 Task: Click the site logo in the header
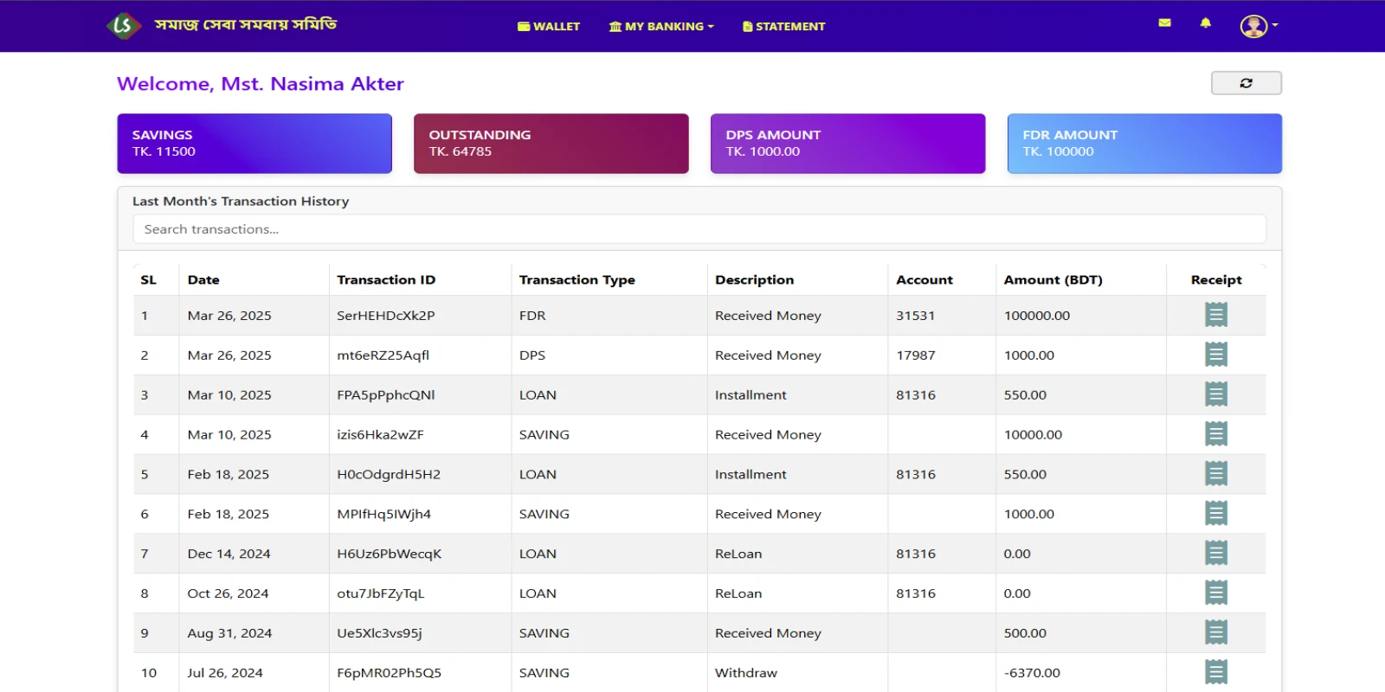[x=123, y=26]
